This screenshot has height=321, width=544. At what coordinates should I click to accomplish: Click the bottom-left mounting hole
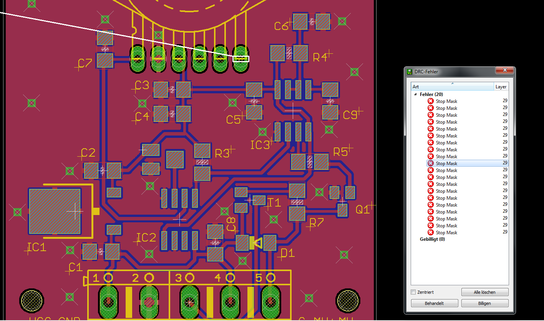32,301
